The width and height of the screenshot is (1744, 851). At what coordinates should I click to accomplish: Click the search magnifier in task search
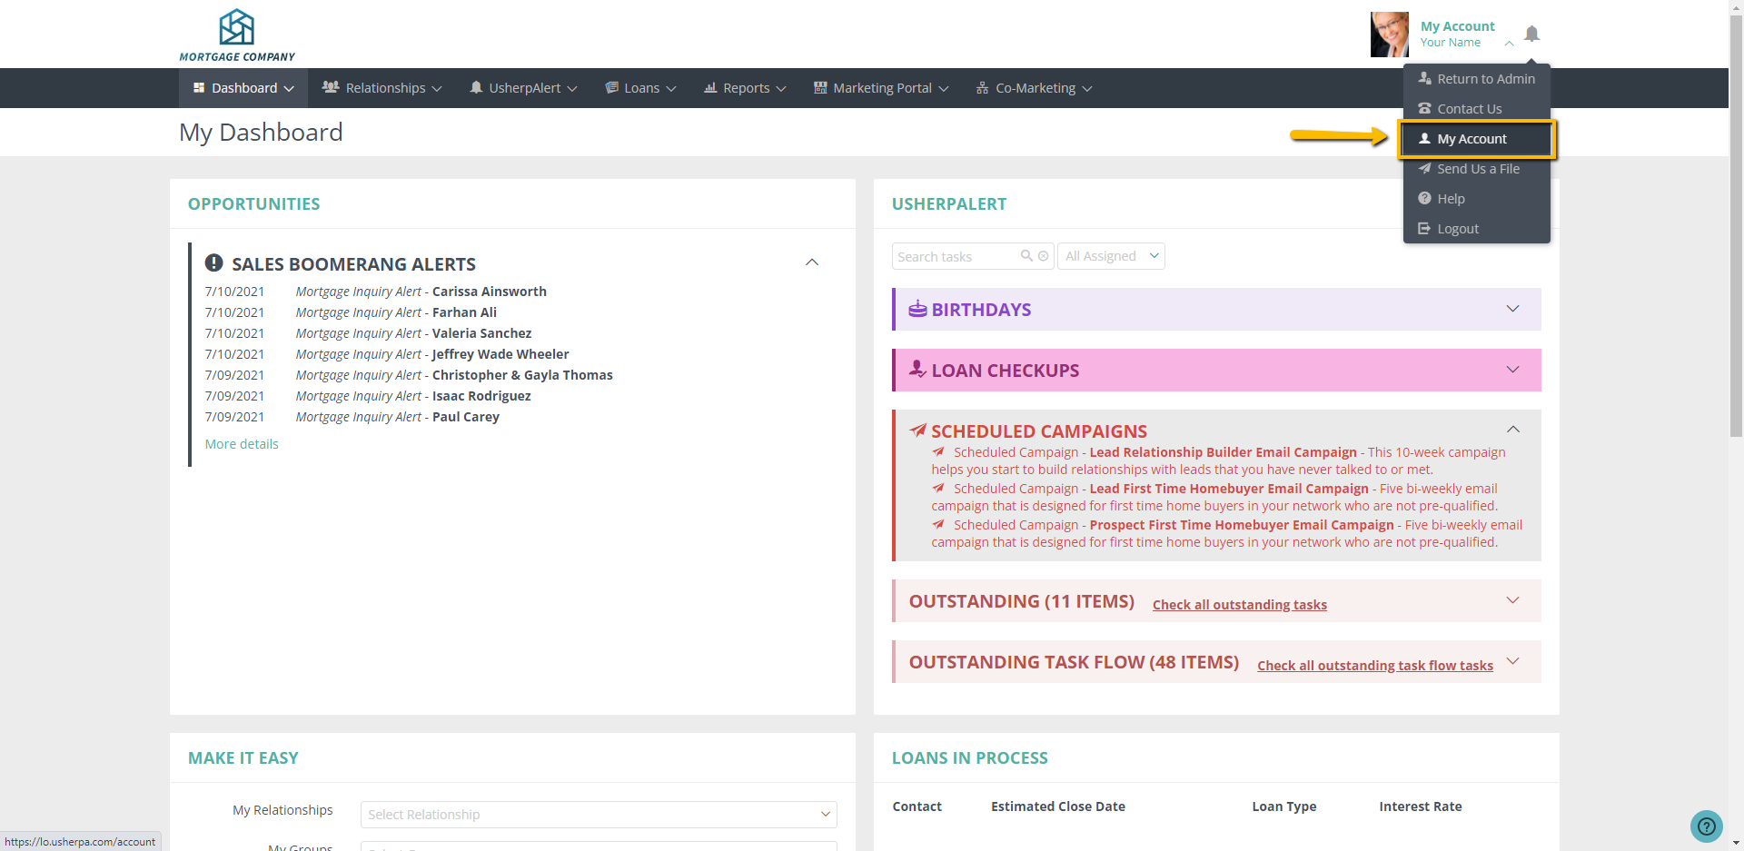[x=1026, y=256]
